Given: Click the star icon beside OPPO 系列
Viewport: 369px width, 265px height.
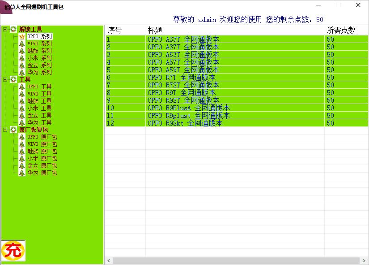Looking at the screenshot, I should coord(22,37).
